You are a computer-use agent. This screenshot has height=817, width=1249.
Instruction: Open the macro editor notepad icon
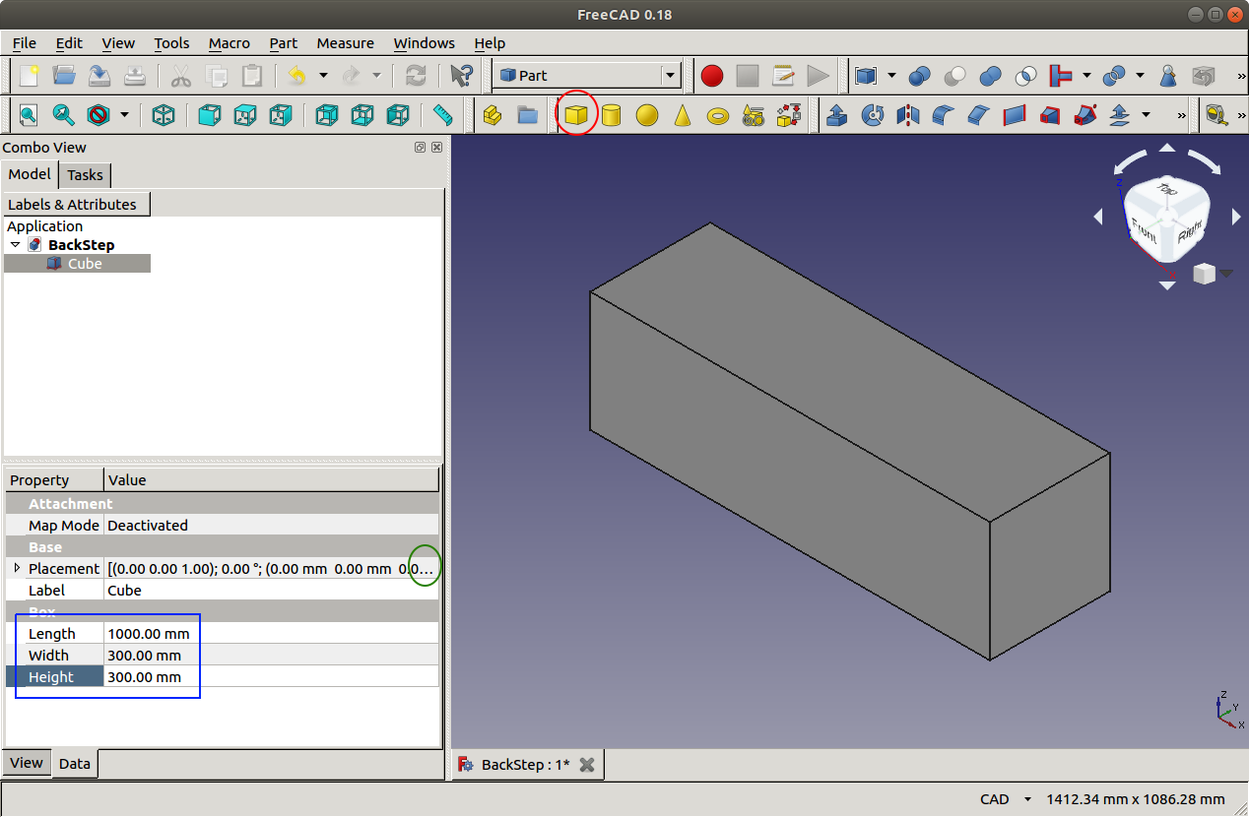[x=783, y=76]
